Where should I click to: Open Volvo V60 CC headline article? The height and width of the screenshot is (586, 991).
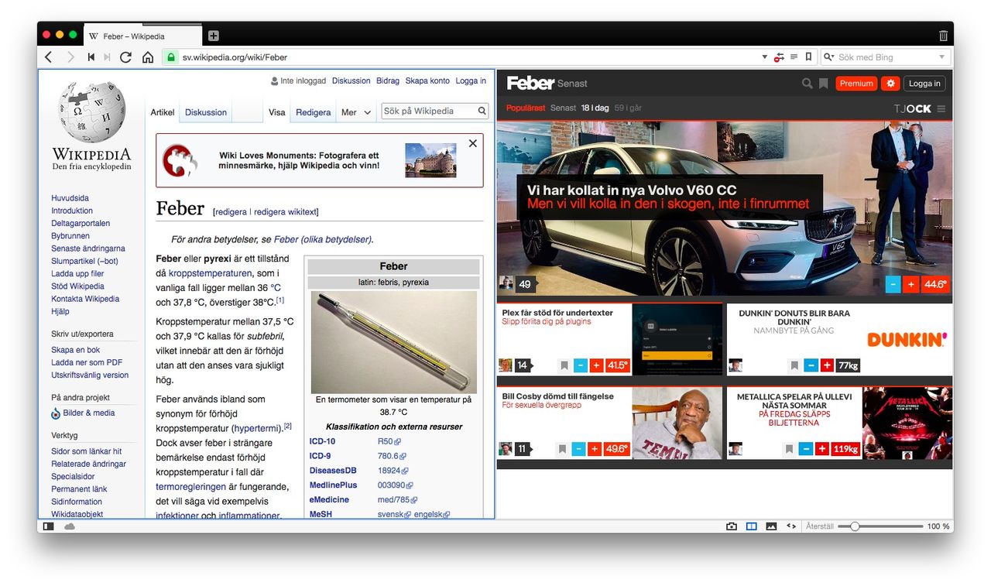point(670,197)
